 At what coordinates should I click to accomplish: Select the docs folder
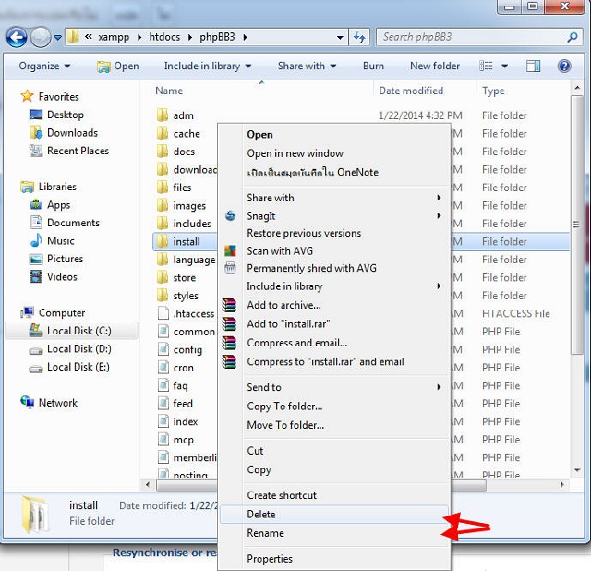click(x=184, y=152)
